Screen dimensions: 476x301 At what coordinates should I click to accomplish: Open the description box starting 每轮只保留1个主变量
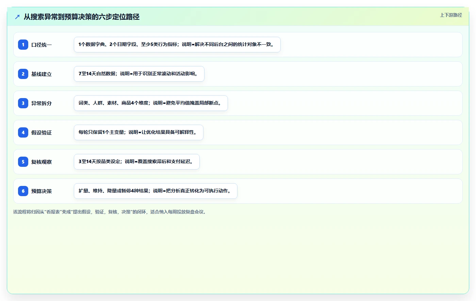[x=138, y=132]
